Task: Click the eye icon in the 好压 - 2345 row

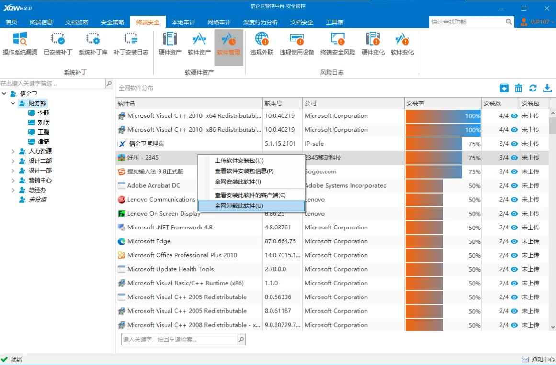Action: pos(514,158)
